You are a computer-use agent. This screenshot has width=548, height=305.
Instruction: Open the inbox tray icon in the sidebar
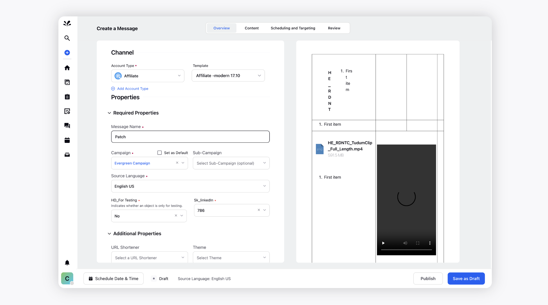[67, 155]
